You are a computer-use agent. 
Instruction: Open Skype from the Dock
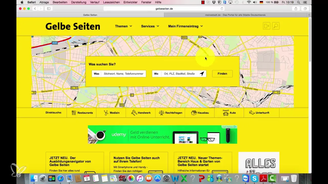coord(255,178)
